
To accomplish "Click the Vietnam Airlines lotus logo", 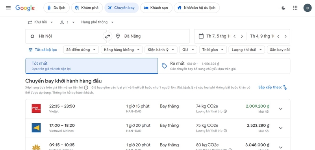I will click(36, 147).
